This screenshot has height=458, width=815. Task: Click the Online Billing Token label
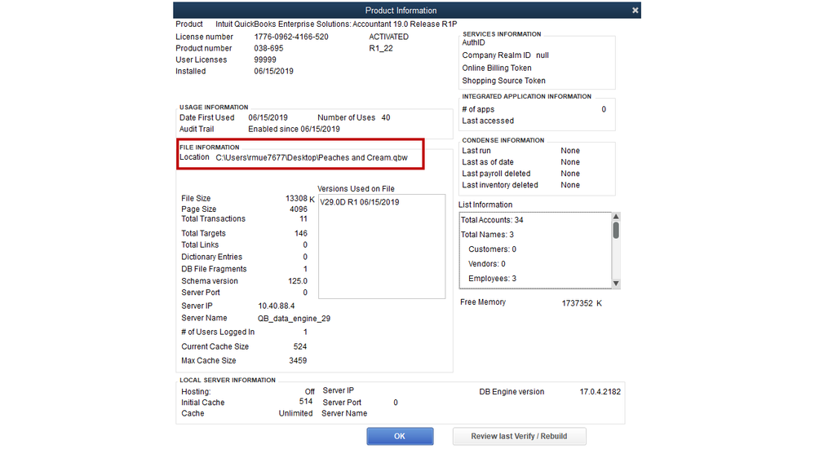496,68
